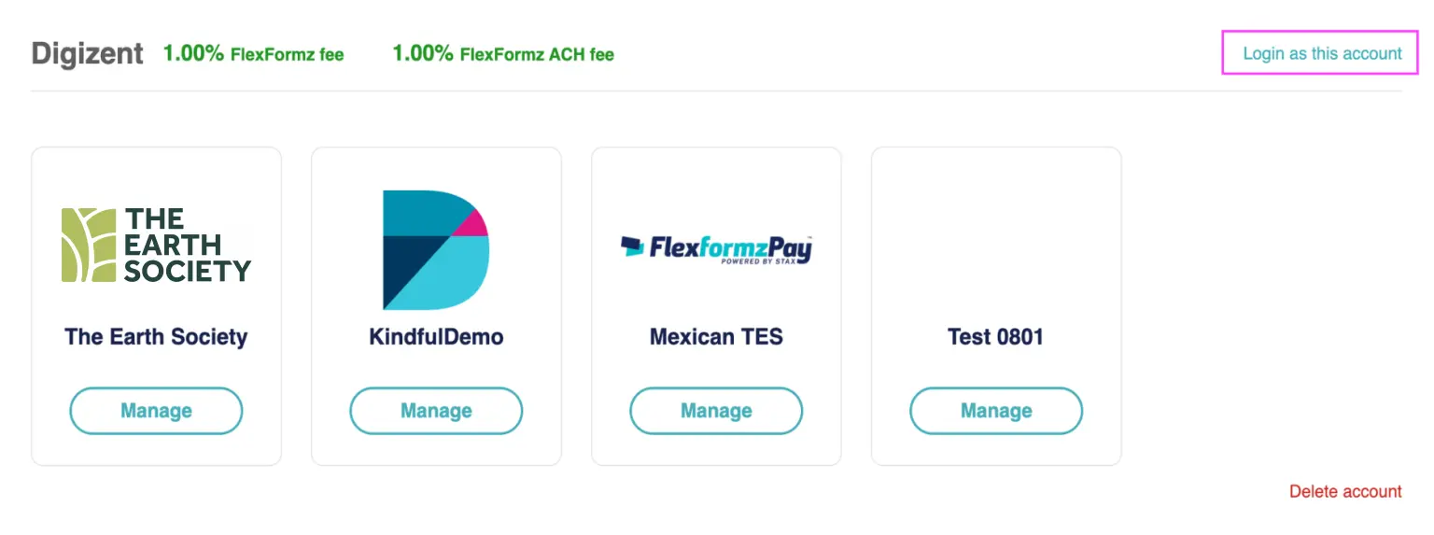Screen dimensions: 1434x535
Task: Click the Mexican TES card title
Action: 716,337
